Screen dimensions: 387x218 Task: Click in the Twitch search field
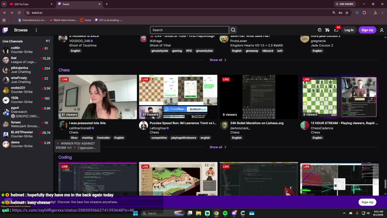(x=189, y=30)
